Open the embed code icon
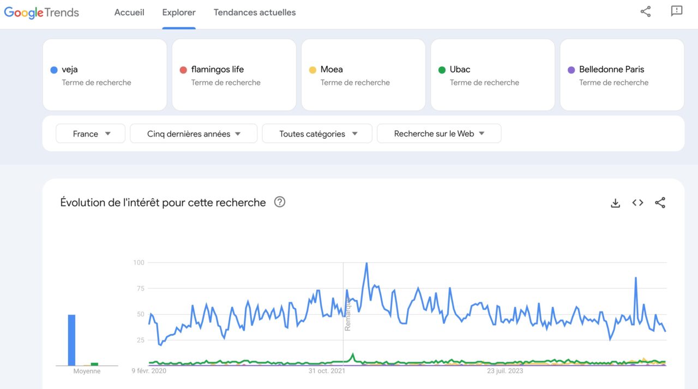Screen dimensions: 698x389 [x=637, y=203]
